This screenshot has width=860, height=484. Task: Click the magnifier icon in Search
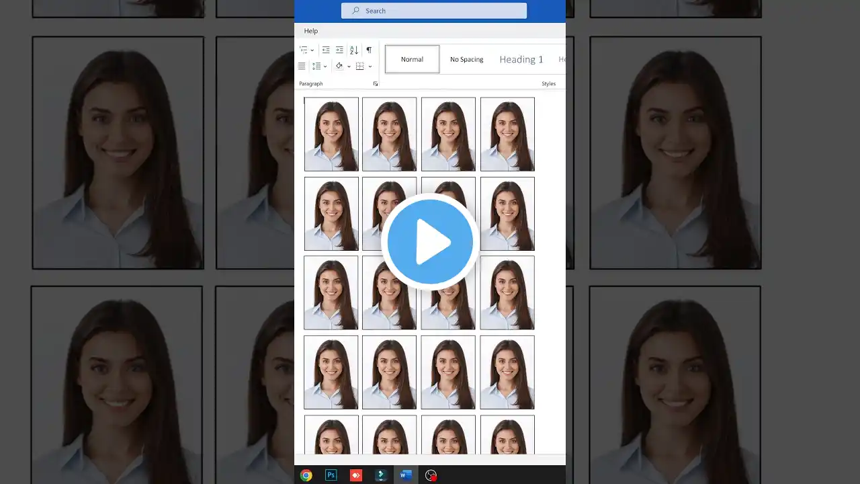tap(355, 11)
